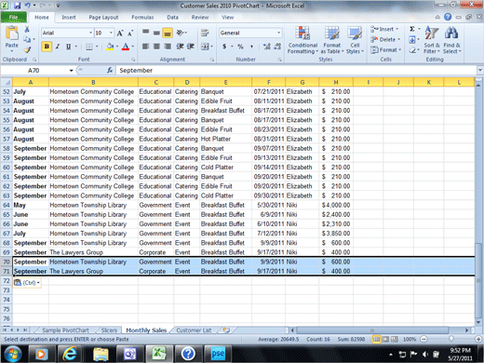Click the Zoom Out minus button

point(423,339)
